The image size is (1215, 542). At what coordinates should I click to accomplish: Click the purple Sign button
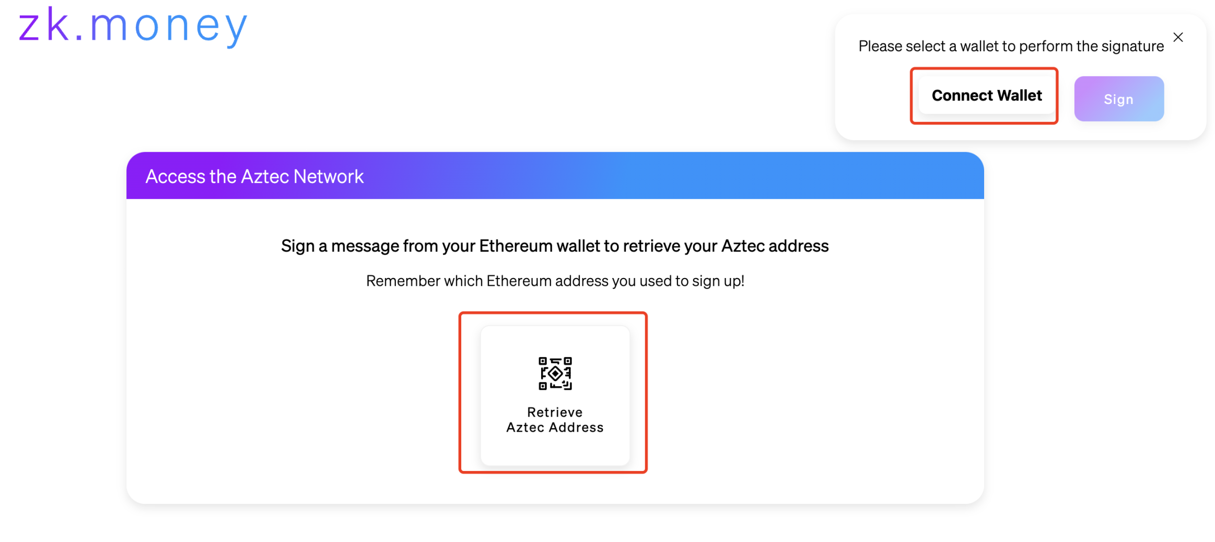(x=1118, y=99)
